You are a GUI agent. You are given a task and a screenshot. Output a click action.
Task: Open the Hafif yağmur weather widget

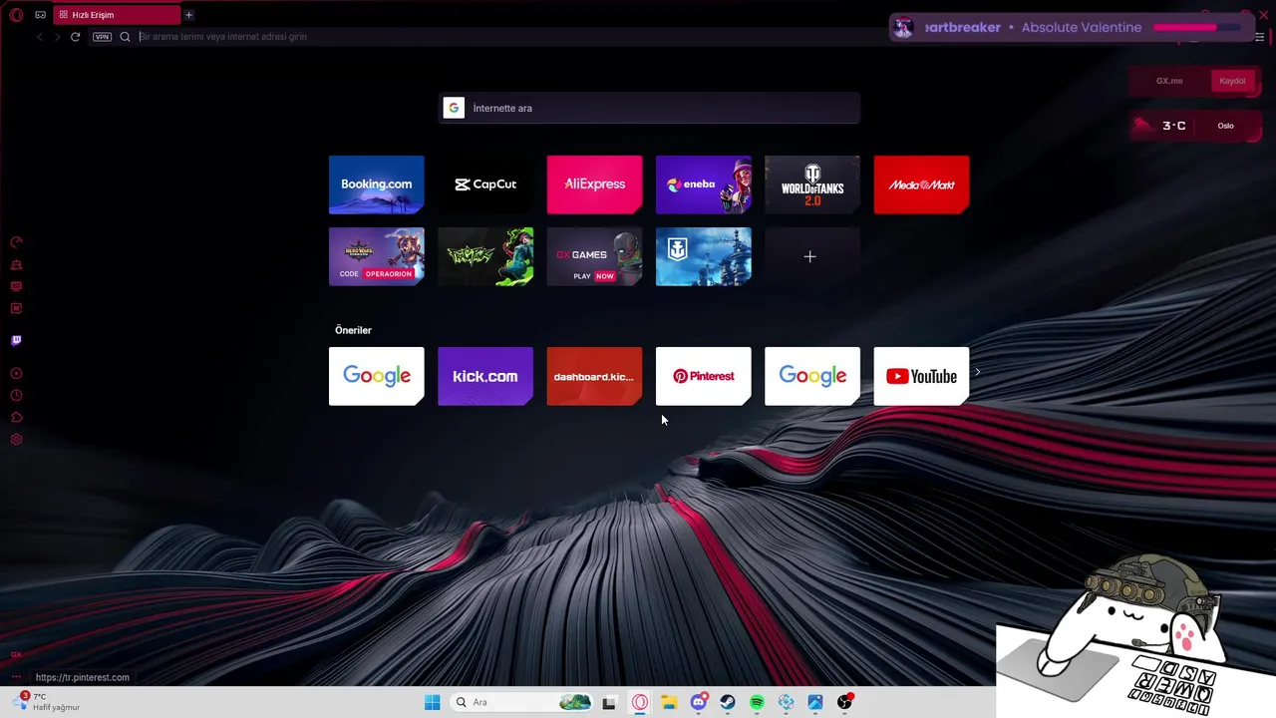click(x=48, y=702)
